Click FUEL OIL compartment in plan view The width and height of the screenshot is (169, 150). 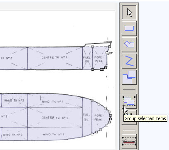pyautogui.click(x=87, y=117)
